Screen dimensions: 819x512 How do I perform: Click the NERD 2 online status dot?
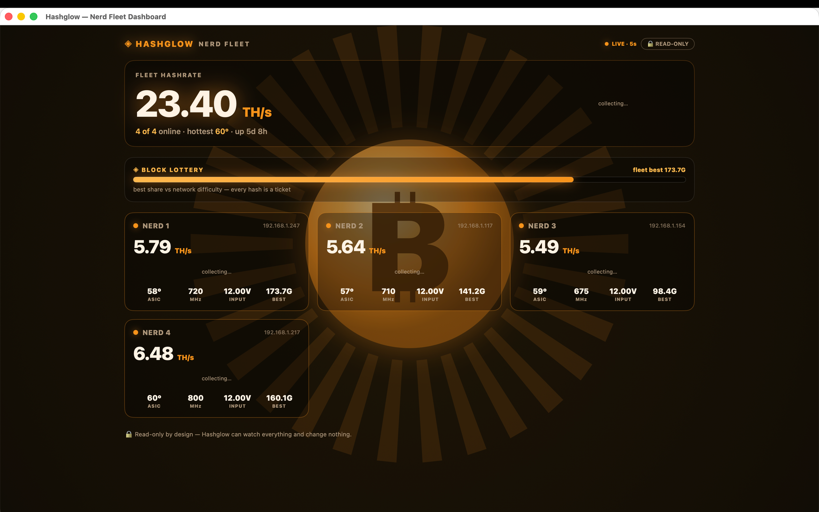coord(328,226)
